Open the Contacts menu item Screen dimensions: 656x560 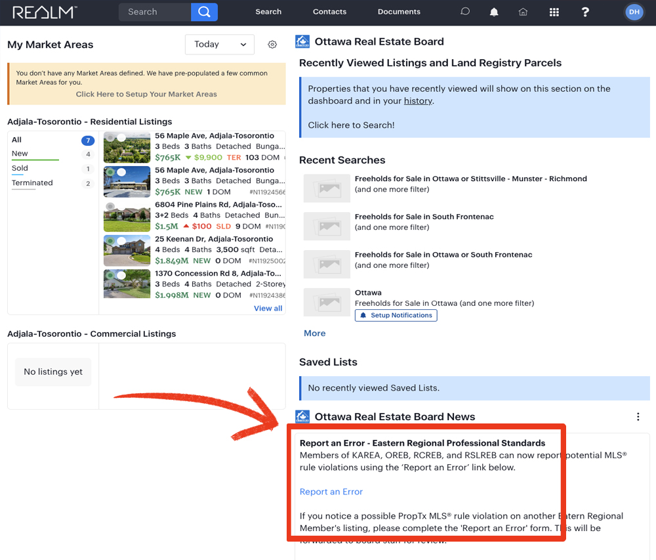(x=329, y=12)
